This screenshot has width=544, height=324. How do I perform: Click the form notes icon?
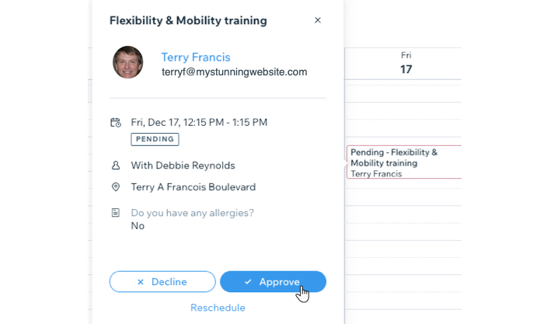pos(116,213)
